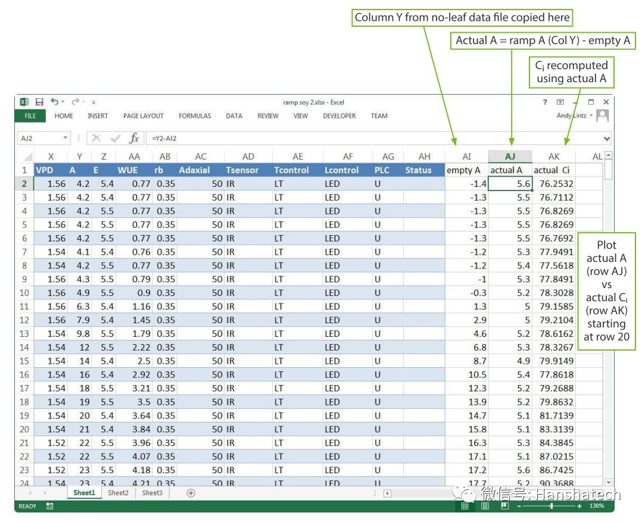
Task: Click the zoom in plus icon
Action: [x=579, y=507]
